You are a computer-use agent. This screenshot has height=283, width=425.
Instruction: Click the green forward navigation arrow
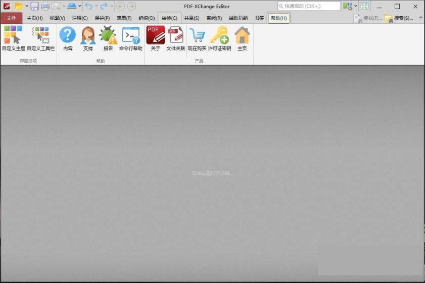coord(131,6)
